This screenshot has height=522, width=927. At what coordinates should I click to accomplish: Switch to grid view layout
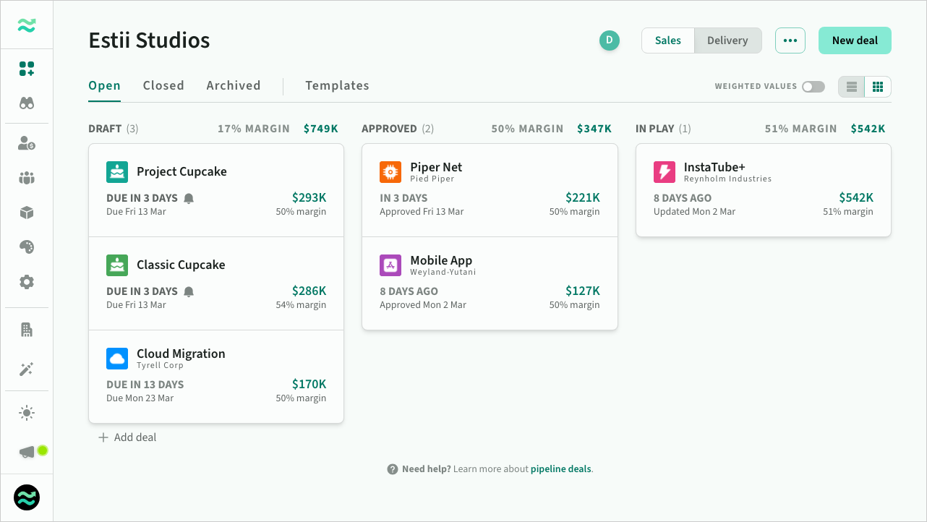click(878, 87)
